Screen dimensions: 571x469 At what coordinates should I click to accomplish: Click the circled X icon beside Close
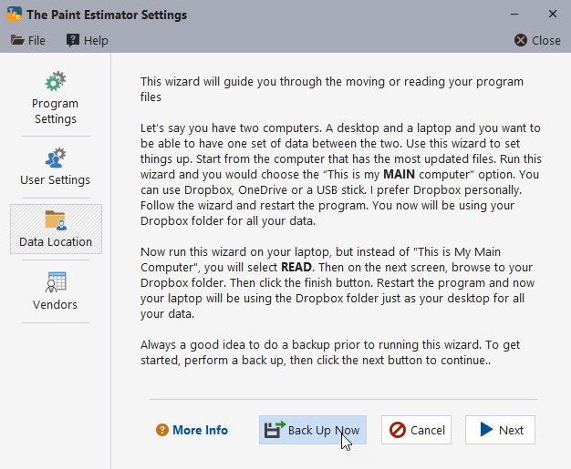coord(521,40)
